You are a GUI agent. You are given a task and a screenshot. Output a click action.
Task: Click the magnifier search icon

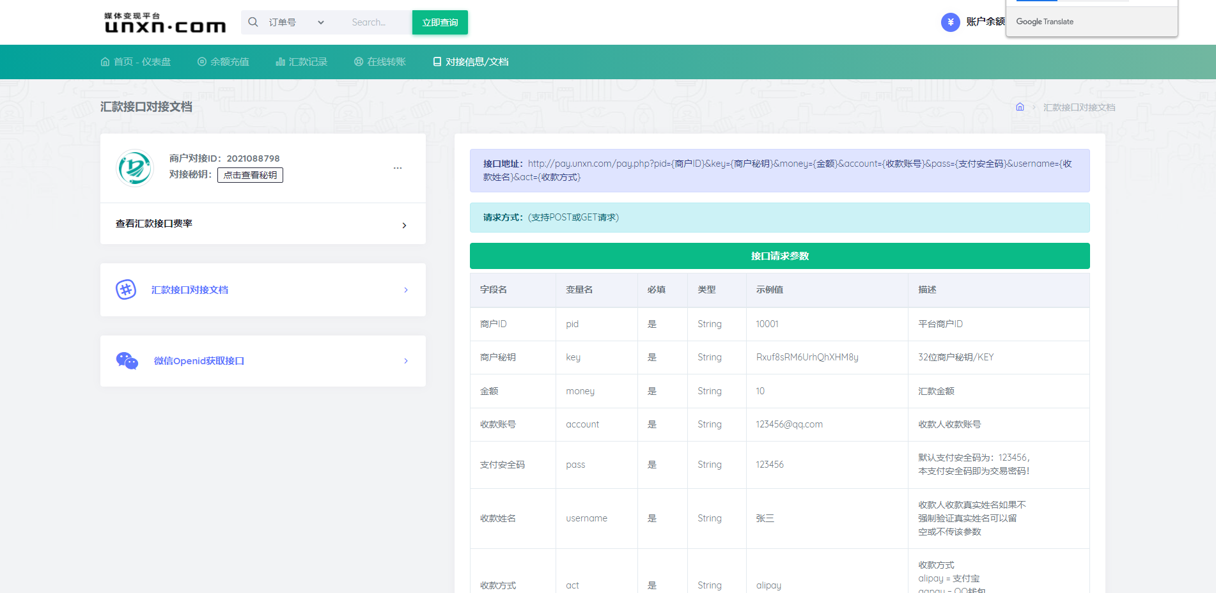click(x=253, y=22)
